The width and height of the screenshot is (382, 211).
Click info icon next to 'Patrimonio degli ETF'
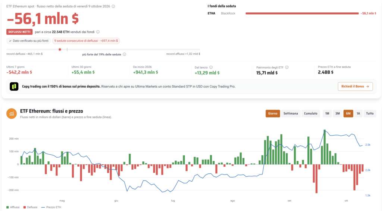tap(287, 67)
